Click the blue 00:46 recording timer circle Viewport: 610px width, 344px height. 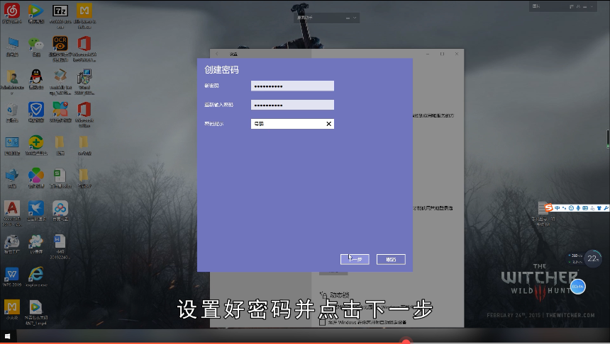point(577,287)
